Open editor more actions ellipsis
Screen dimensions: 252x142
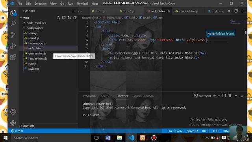pyautogui.click(x=242, y=11)
